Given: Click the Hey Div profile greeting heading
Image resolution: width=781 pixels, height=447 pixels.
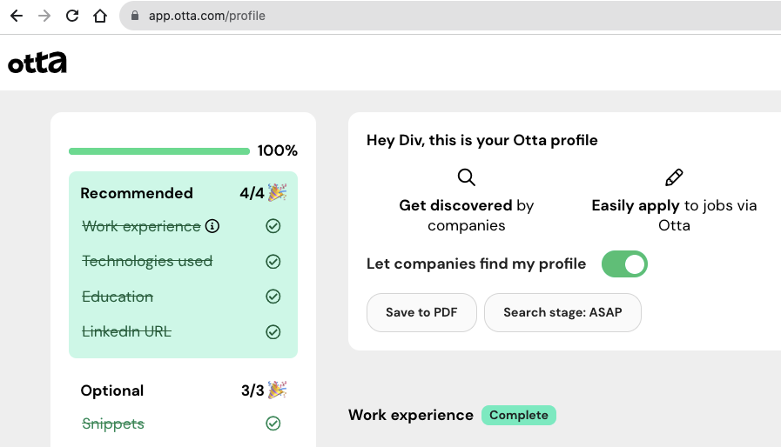Looking at the screenshot, I should (482, 140).
